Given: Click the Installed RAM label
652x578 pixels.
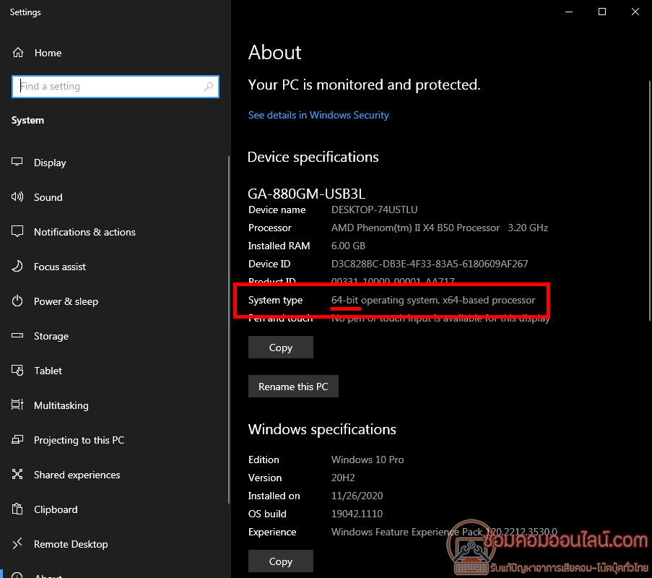Looking at the screenshot, I should click(x=279, y=246).
